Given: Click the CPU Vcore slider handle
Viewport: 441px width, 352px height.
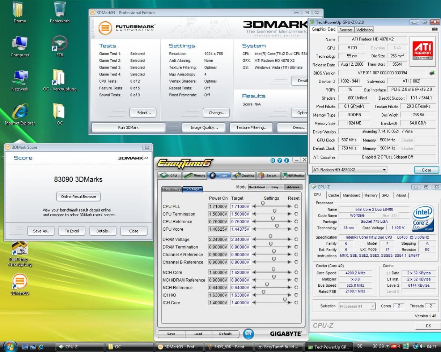Looking at the screenshot, I should point(277,226).
